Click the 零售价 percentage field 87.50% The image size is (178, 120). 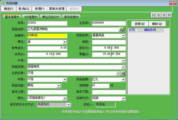(118, 54)
